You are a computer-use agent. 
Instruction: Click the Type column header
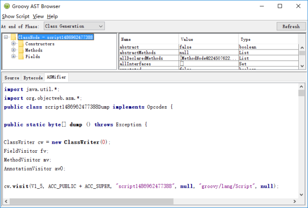click(x=269, y=39)
